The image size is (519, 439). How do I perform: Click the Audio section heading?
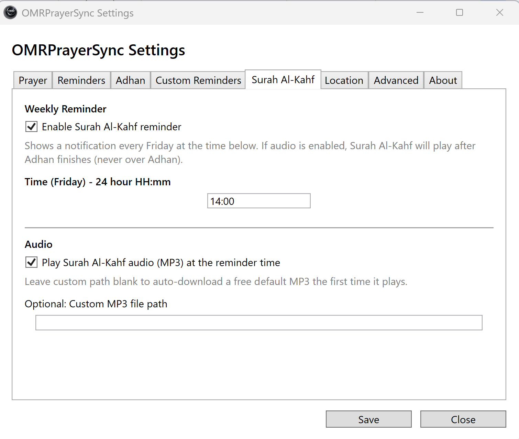pyautogui.click(x=38, y=244)
